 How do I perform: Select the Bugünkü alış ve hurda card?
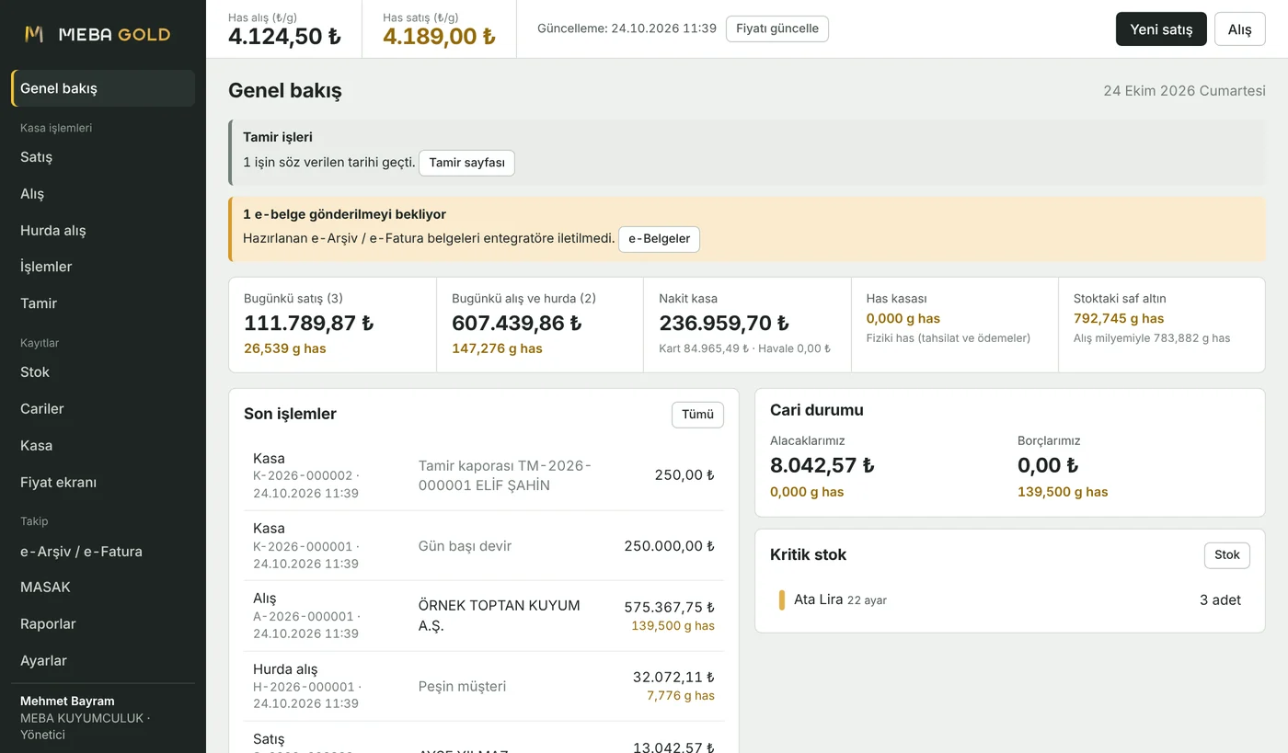click(x=540, y=325)
